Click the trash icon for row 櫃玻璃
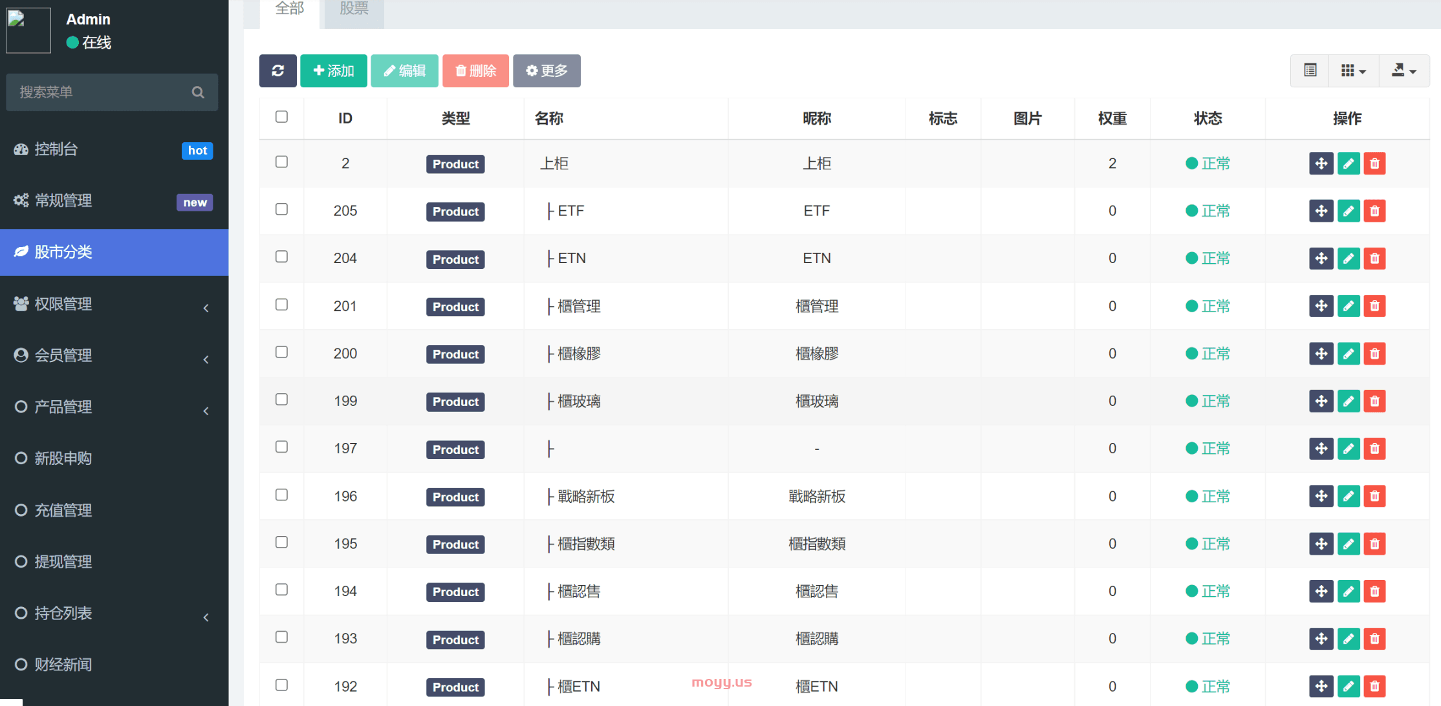 point(1375,401)
